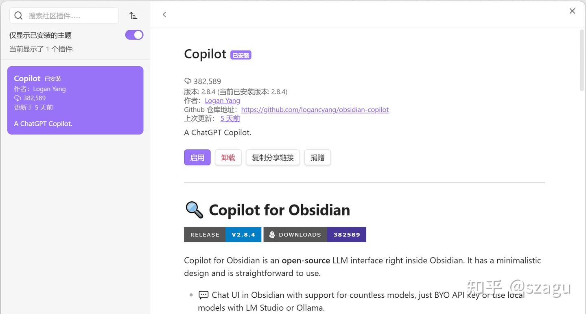586x314 pixels.
Task: Click the 捐赠 donate button
Action: (x=317, y=157)
